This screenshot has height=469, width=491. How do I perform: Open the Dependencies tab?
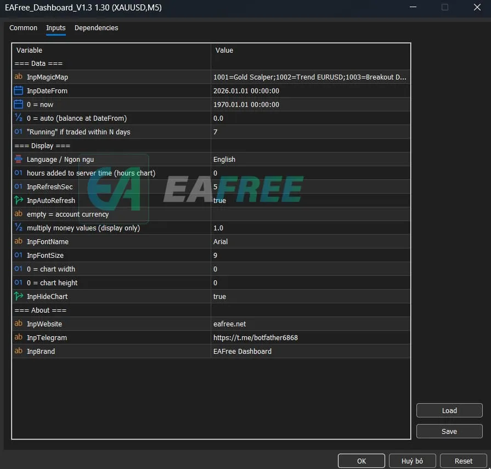pyautogui.click(x=96, y=28)
